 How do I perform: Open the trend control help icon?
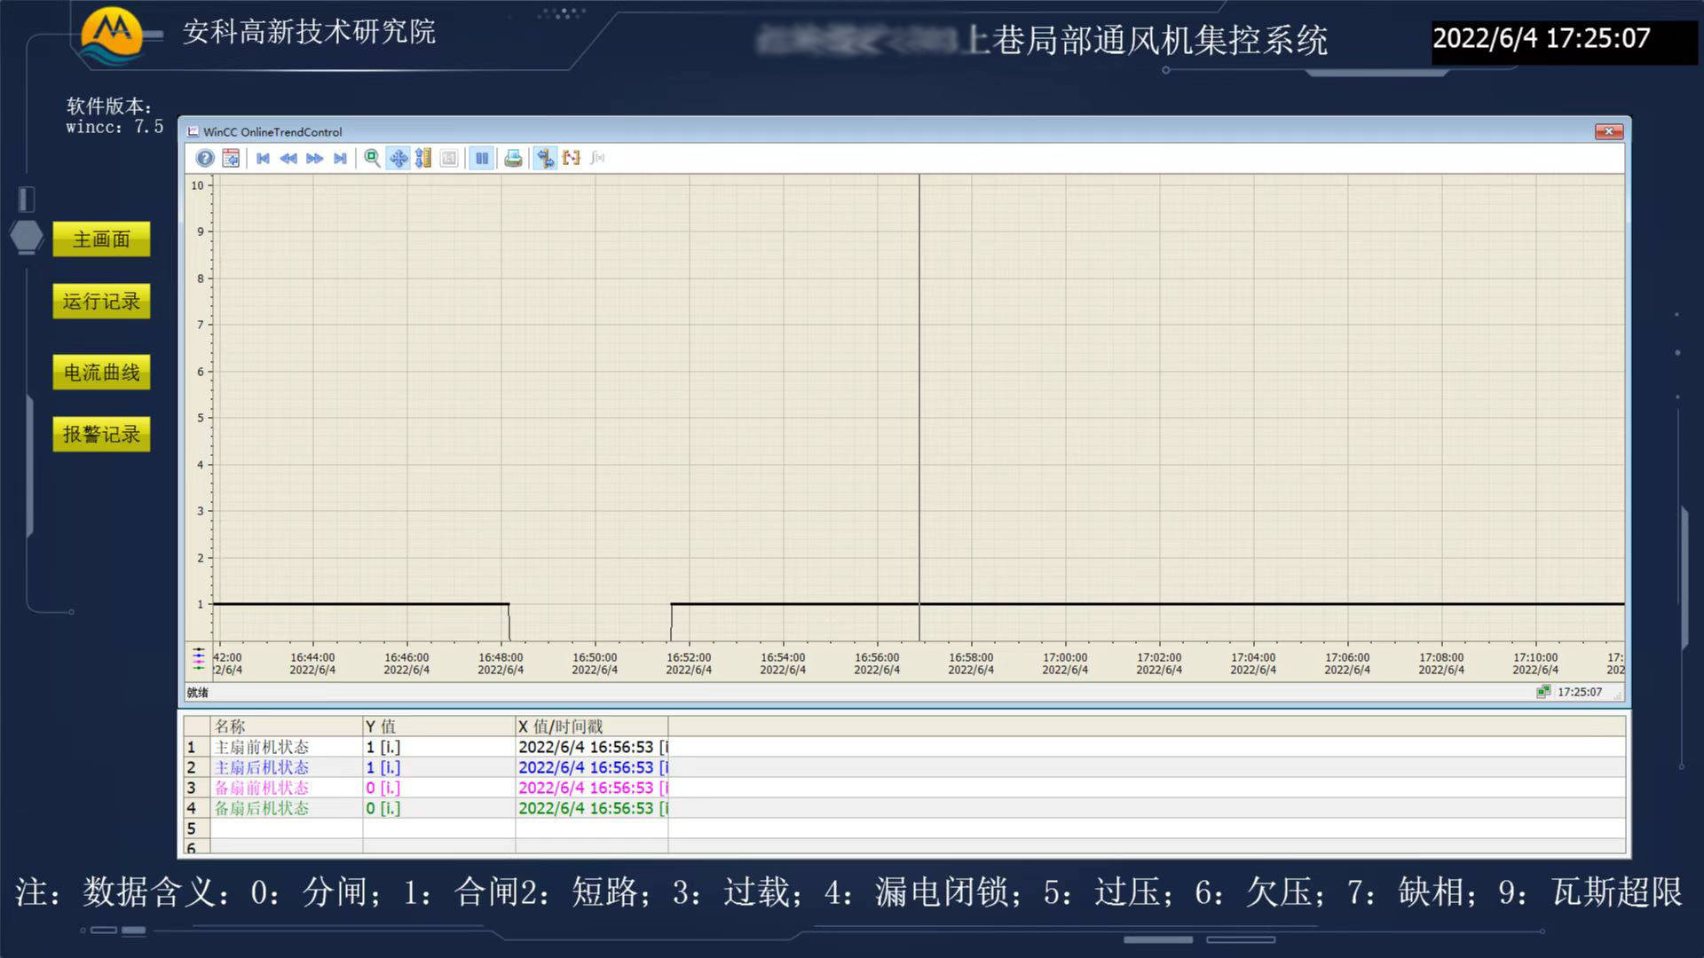tap(205, 158)
